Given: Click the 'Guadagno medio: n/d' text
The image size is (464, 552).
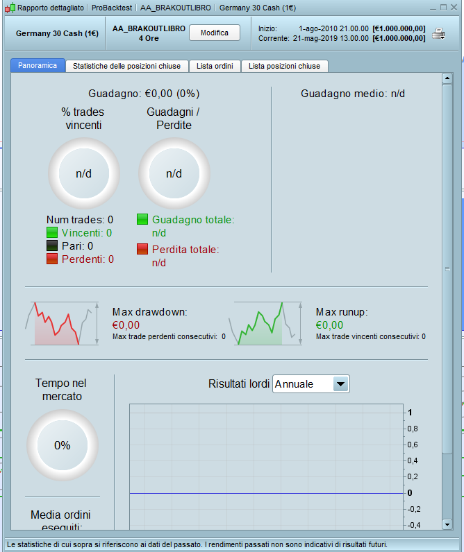Looking at the screenshot, I should point(353,94).
